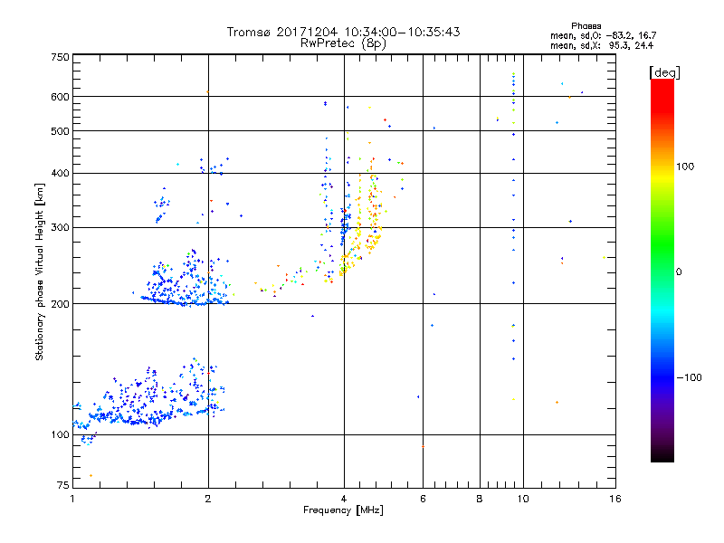This screenshot has width=724, height=543.
Task: Click the y-axis tick label '750'
Action: [60, 57]
